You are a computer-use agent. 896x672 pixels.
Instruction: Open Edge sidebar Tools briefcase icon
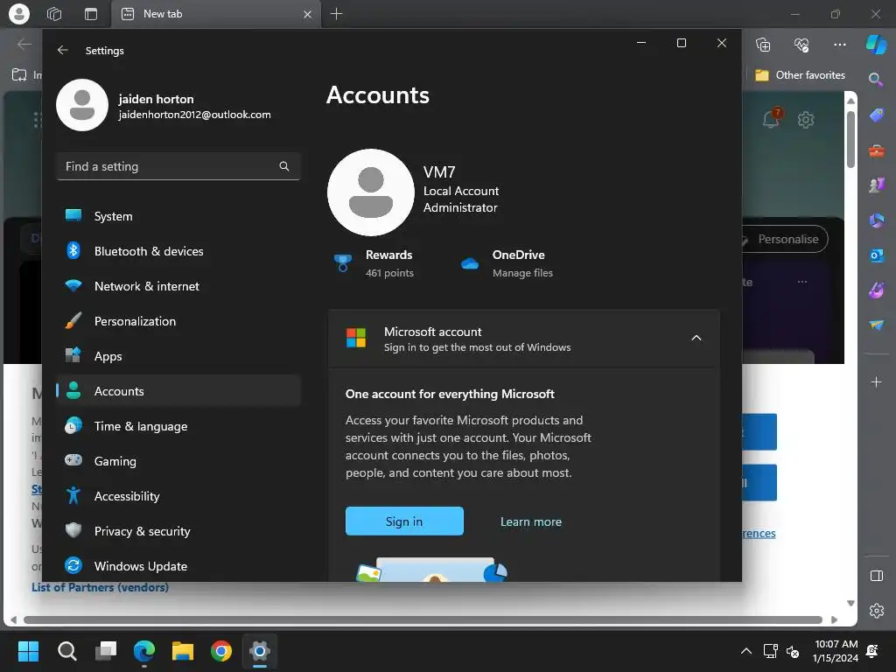click(877, 150)
